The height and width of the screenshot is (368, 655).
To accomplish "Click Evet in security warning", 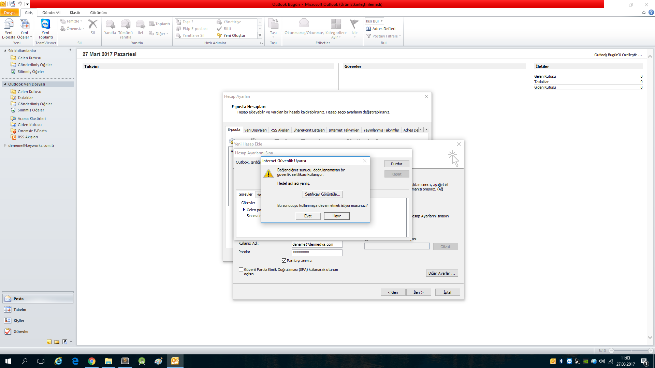I will (308, 216).
